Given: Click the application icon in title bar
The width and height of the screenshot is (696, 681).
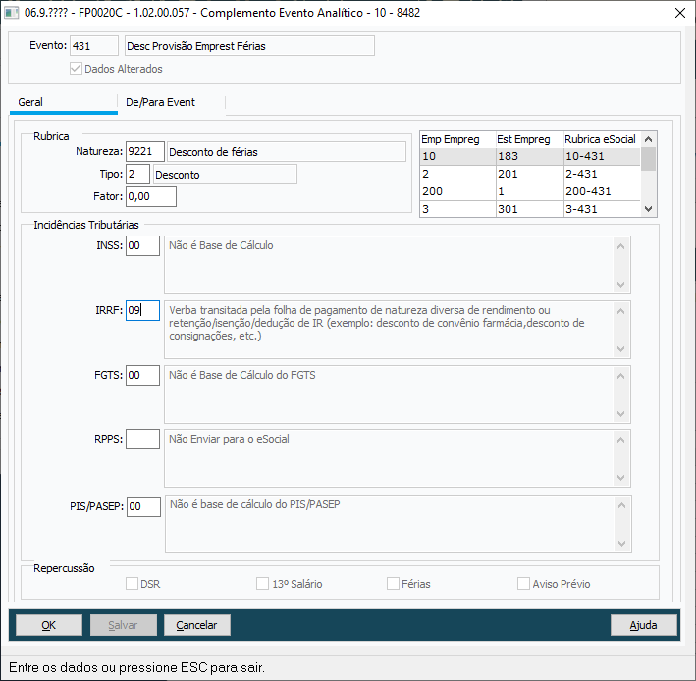Looking at the screenshot, I should pos(11,13).
